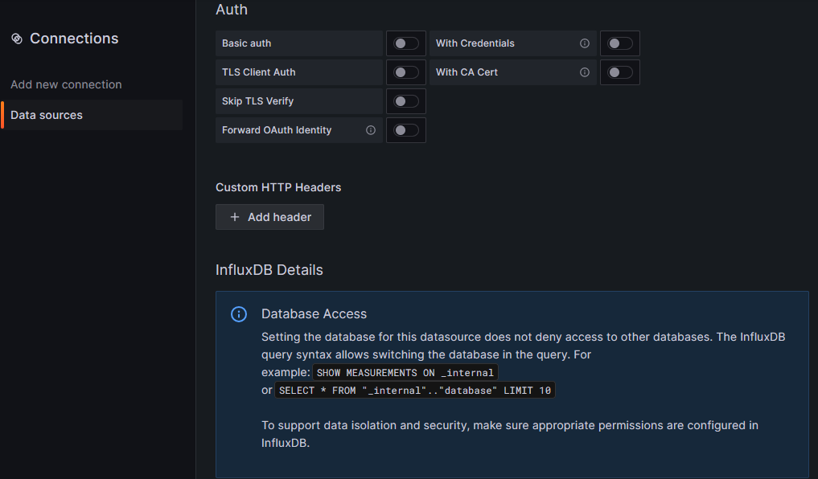This screenshot has height=479, width=818.
Task: Switch on With Credentials
Action: coord(620,43)
